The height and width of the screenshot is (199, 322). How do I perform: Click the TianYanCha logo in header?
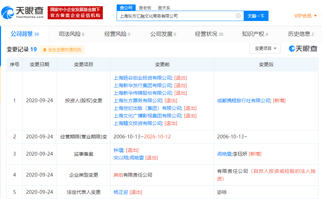pyautogui.click(x=22, y=13)
